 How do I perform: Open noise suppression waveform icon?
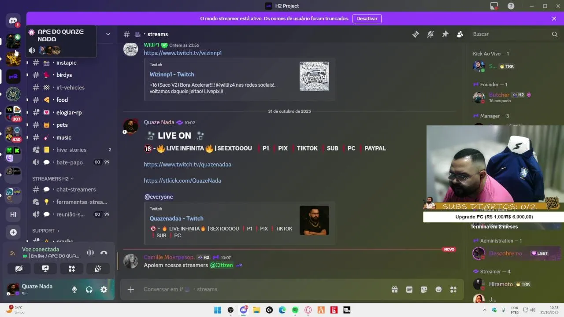[x=90, y=253]
